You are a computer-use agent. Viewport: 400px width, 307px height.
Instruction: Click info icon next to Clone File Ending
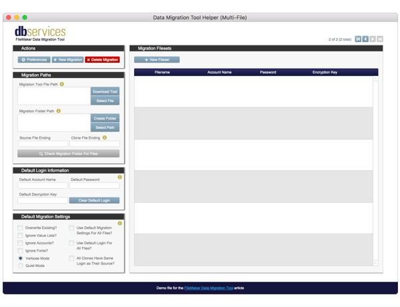click(x=105, y=137)
